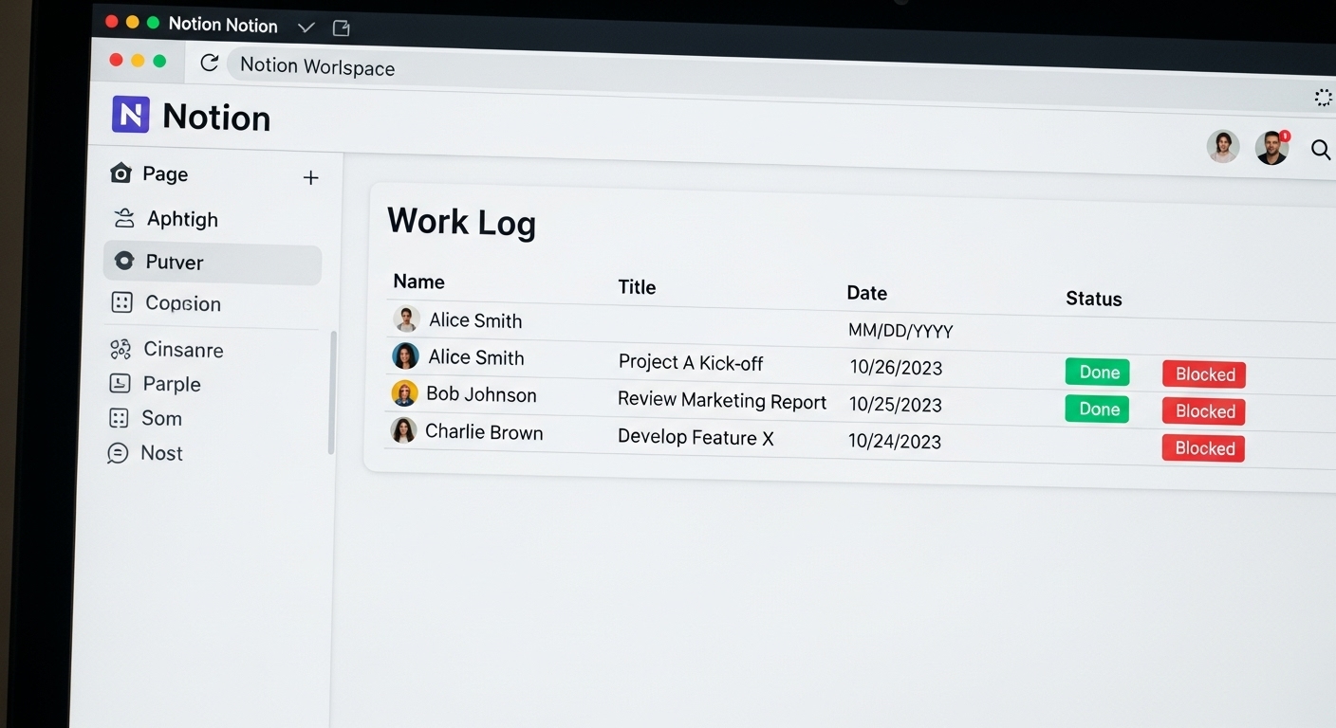Image resolution: width=1336 pixels, height=728 pixels.
Task: Select Aphtigh in the sidebar
Action: tap(181, 219)
